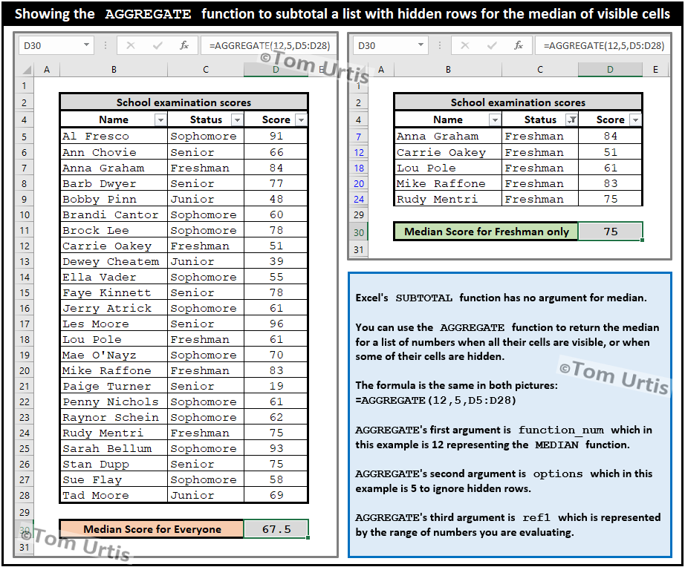Click Les Moore's score 96

[x=276, y=324]
